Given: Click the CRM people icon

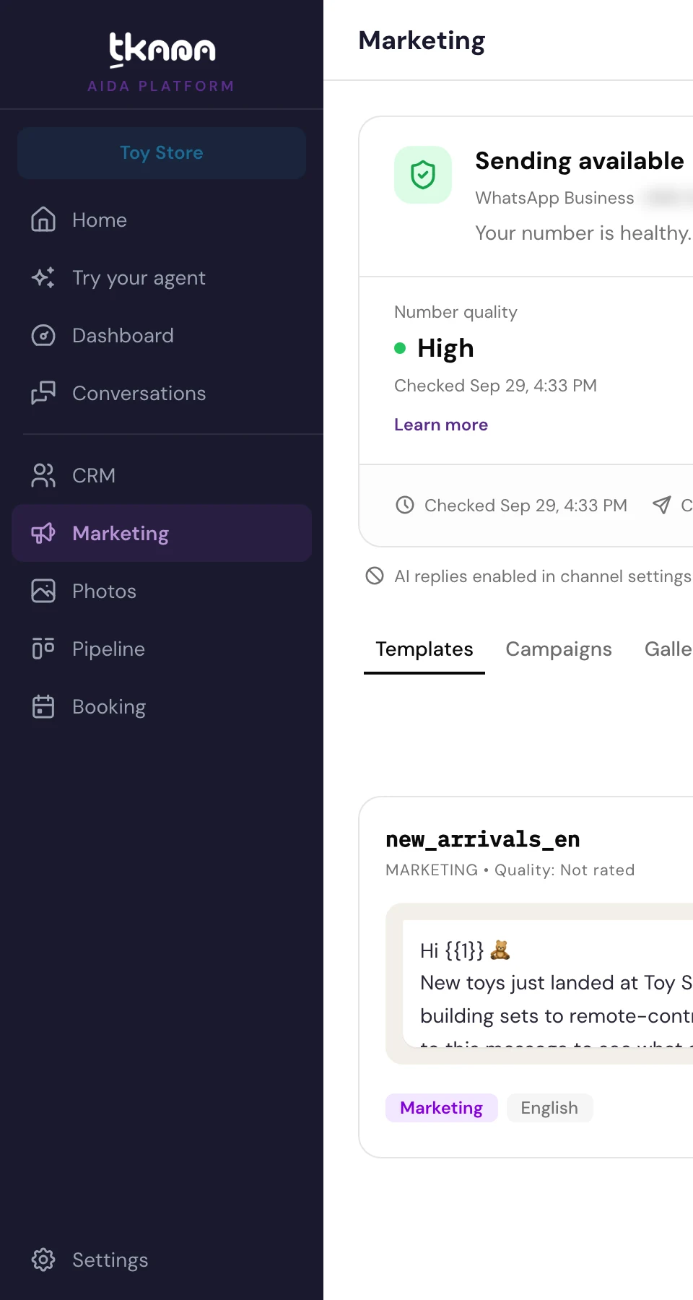Looking at the screenshot, I should tap(43, 475).
